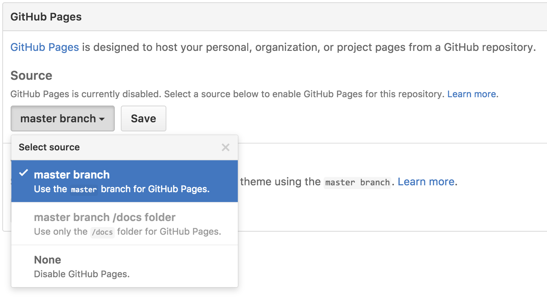Click the first Learn more link

[471, 94]
